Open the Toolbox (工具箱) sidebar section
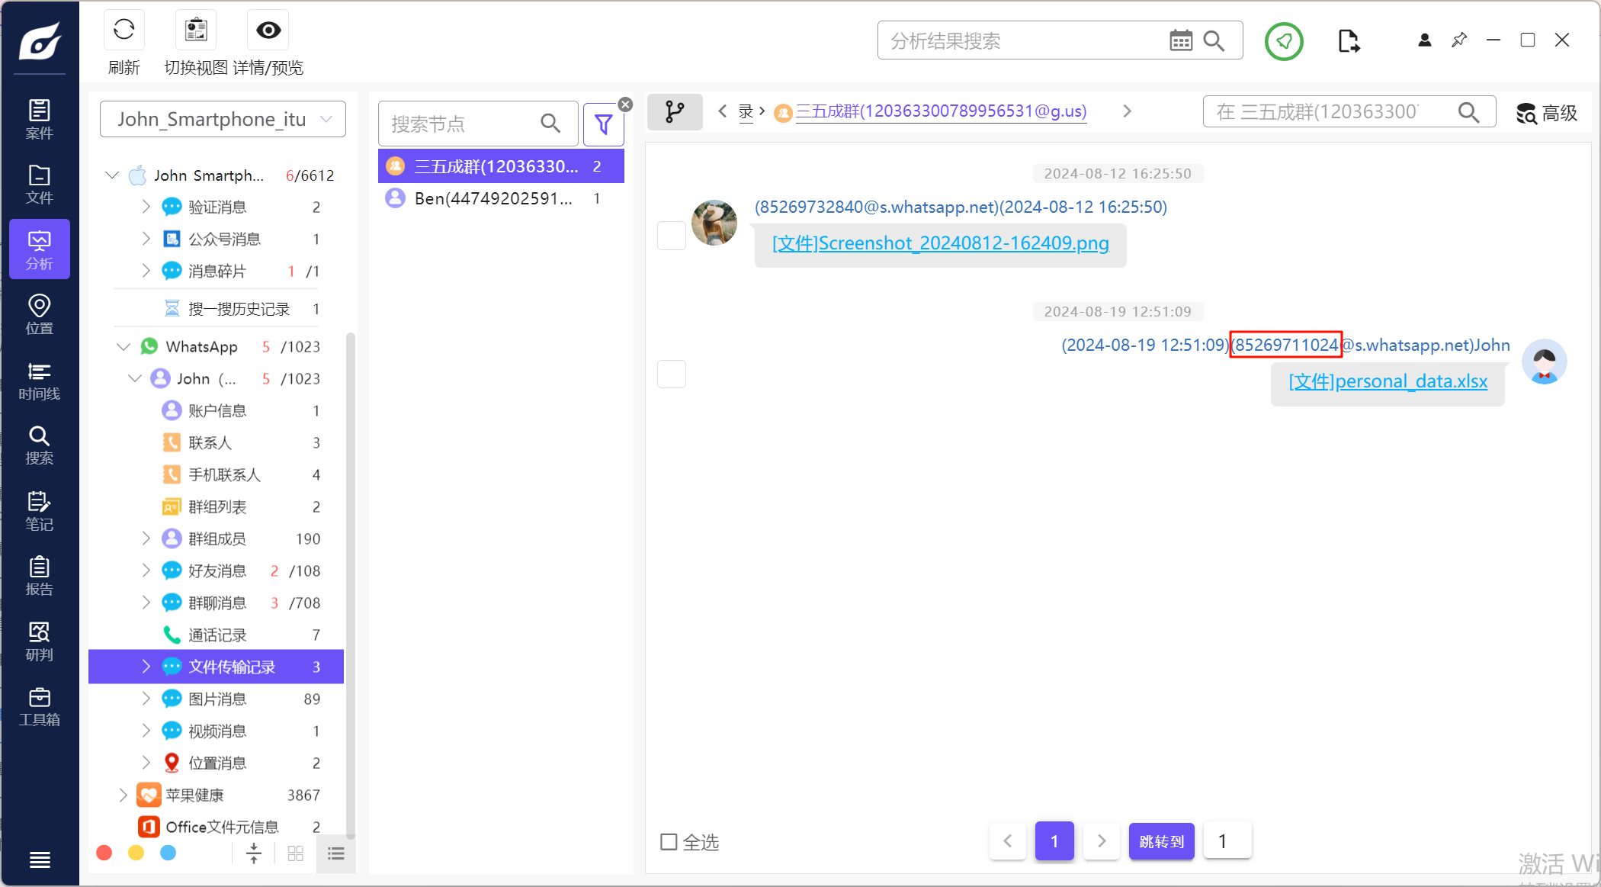The width and height of the screenshot is (1601, 887). [40, 706]
